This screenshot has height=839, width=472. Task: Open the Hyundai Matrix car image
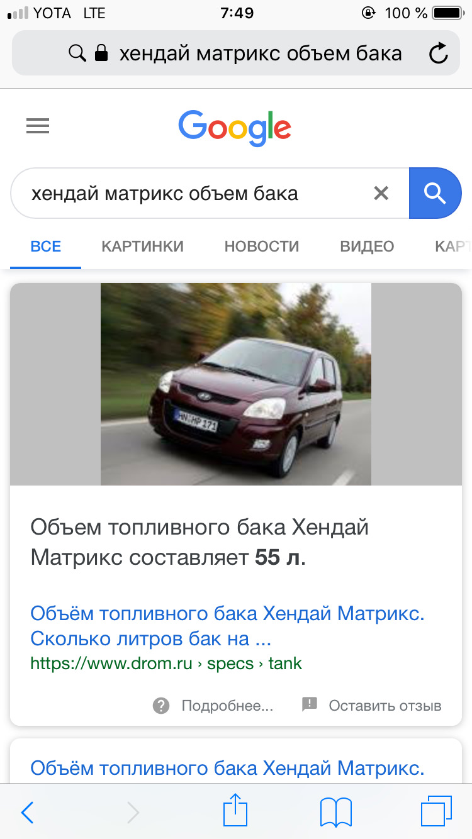point(236,384)
